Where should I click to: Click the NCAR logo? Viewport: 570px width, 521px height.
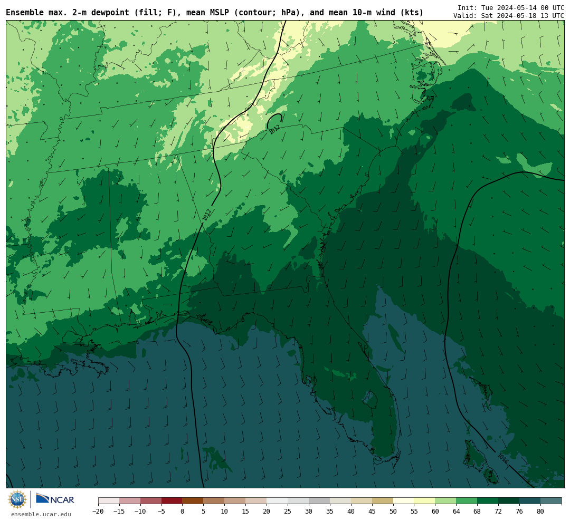55,499
